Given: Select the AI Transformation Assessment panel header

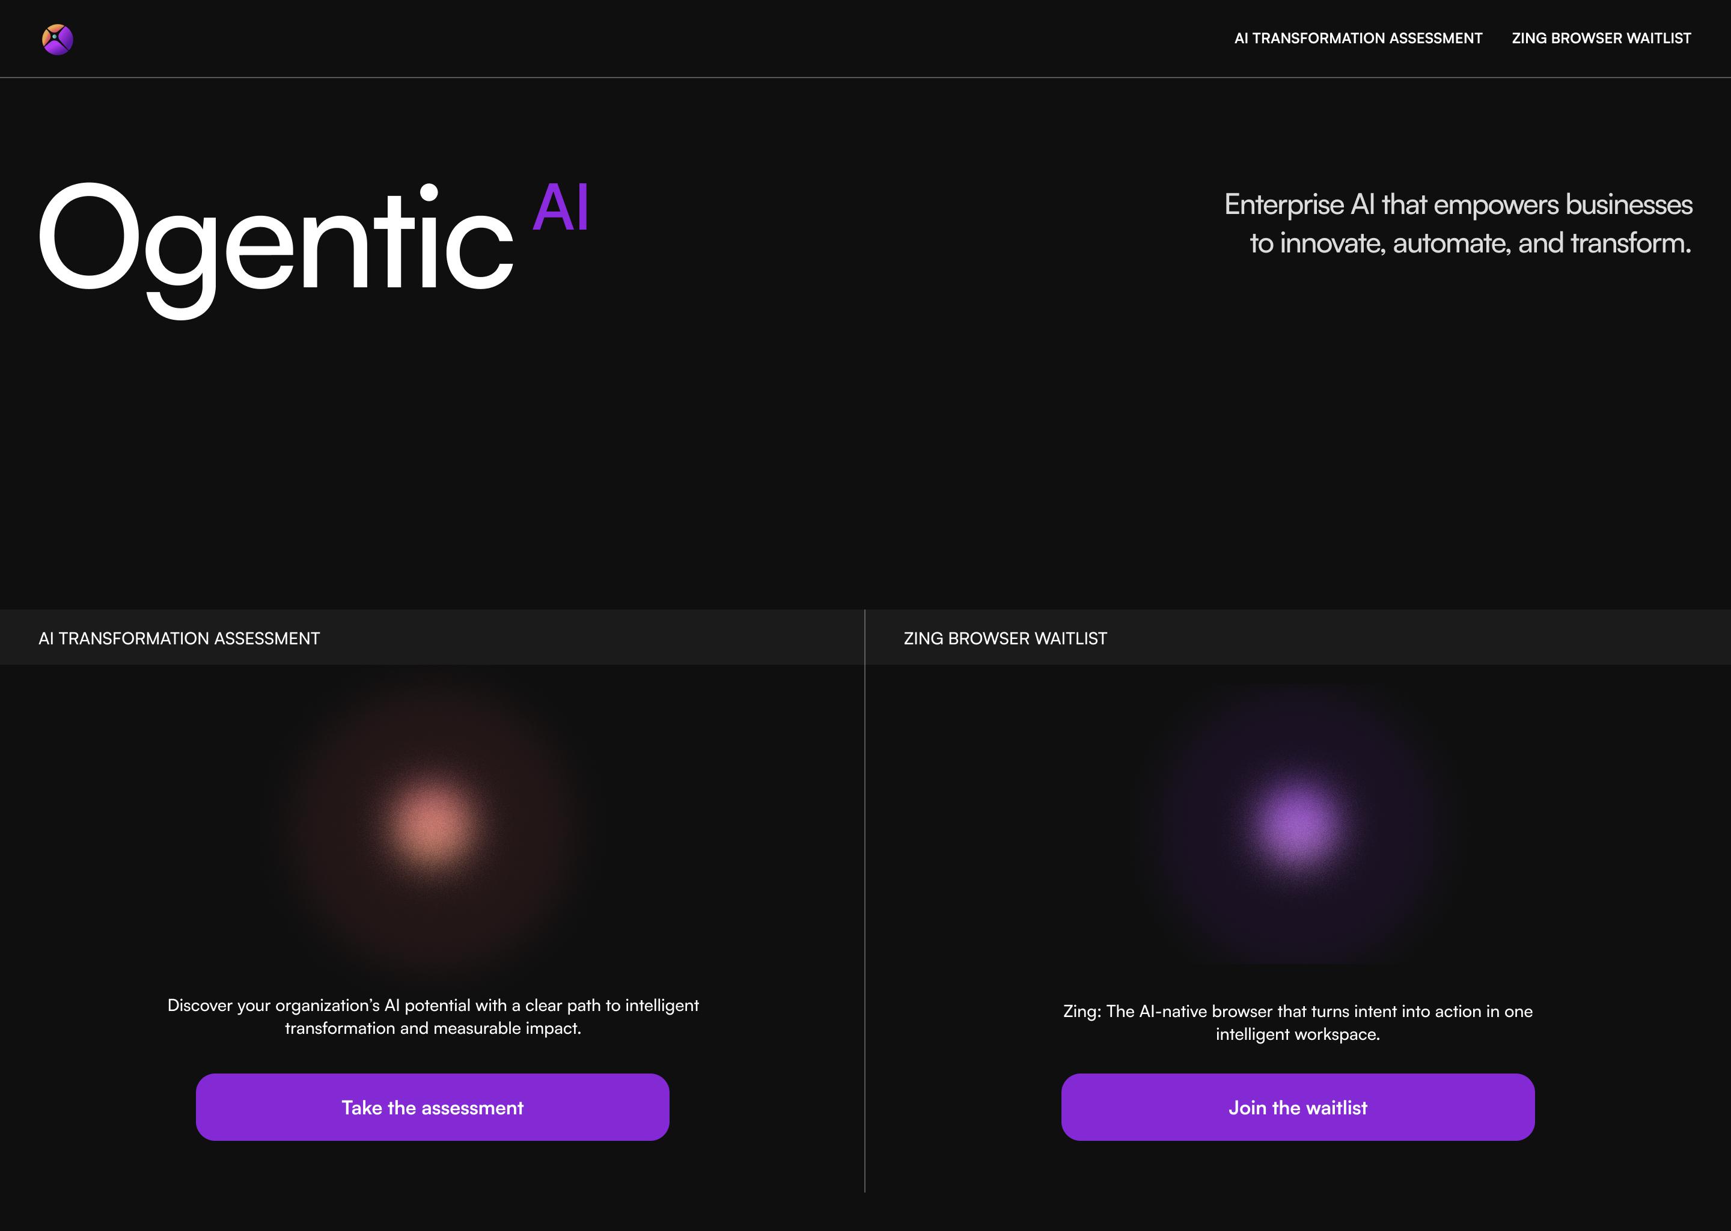Looking at the screenshot, I should [179, 638].
